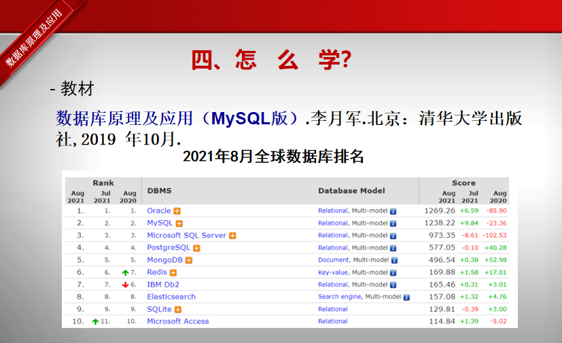Click the -102.53 yearly change value
This screenshot has height=343, width=562.
(495, 236)
